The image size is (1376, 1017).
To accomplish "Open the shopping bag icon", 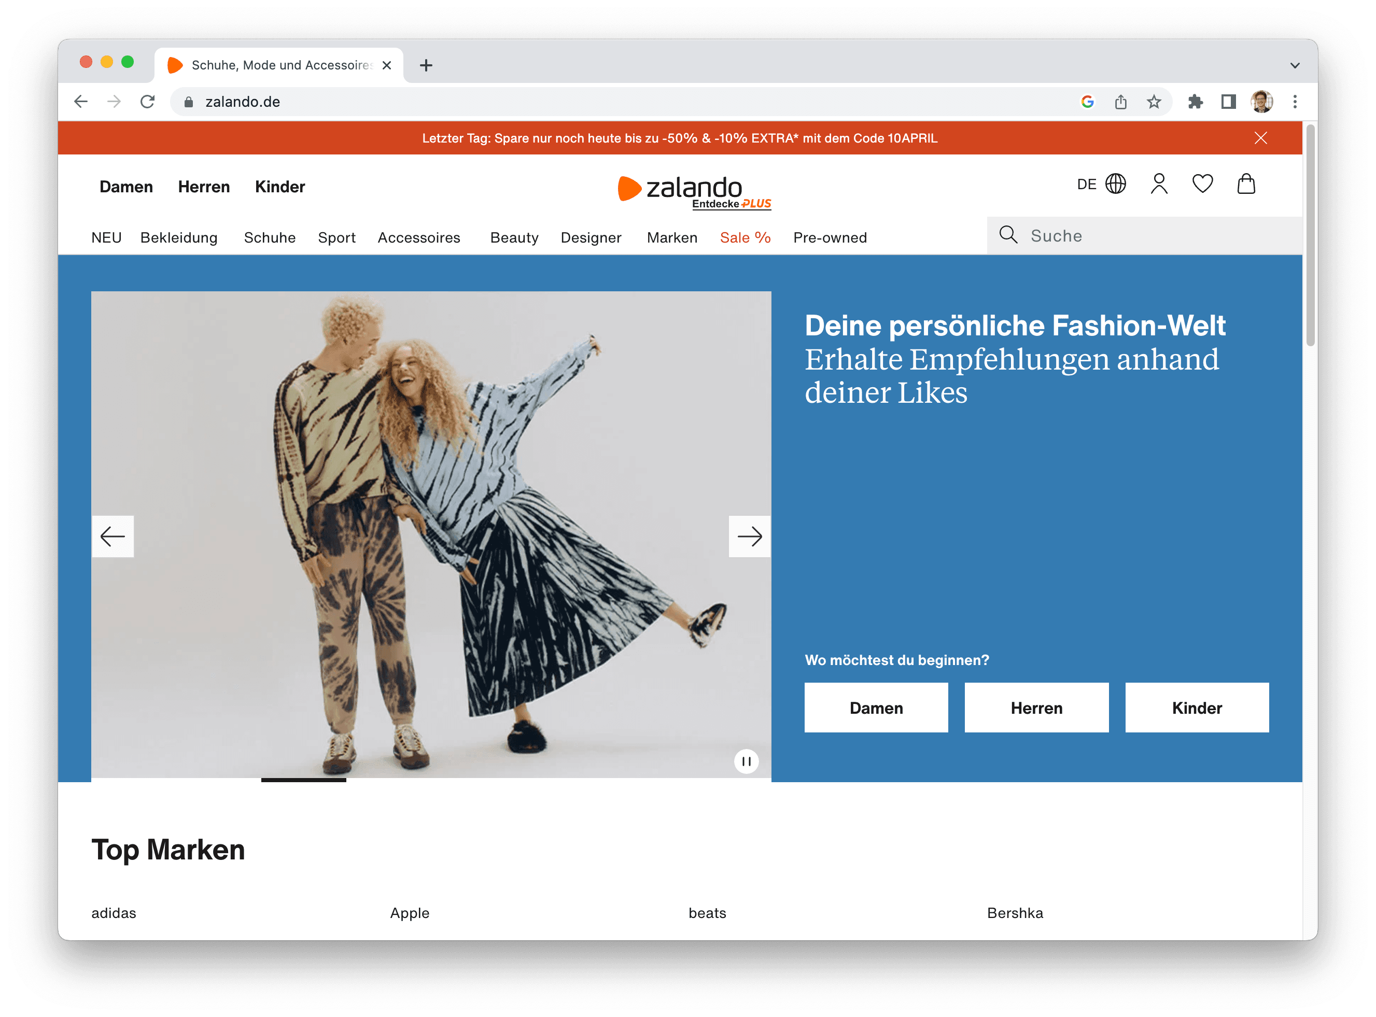I will pos(1246,184).
